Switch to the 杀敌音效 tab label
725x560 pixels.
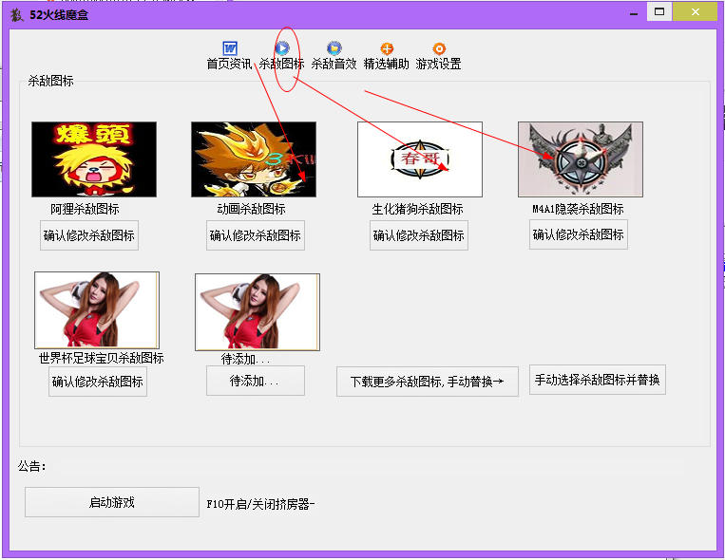click(334, 64)
